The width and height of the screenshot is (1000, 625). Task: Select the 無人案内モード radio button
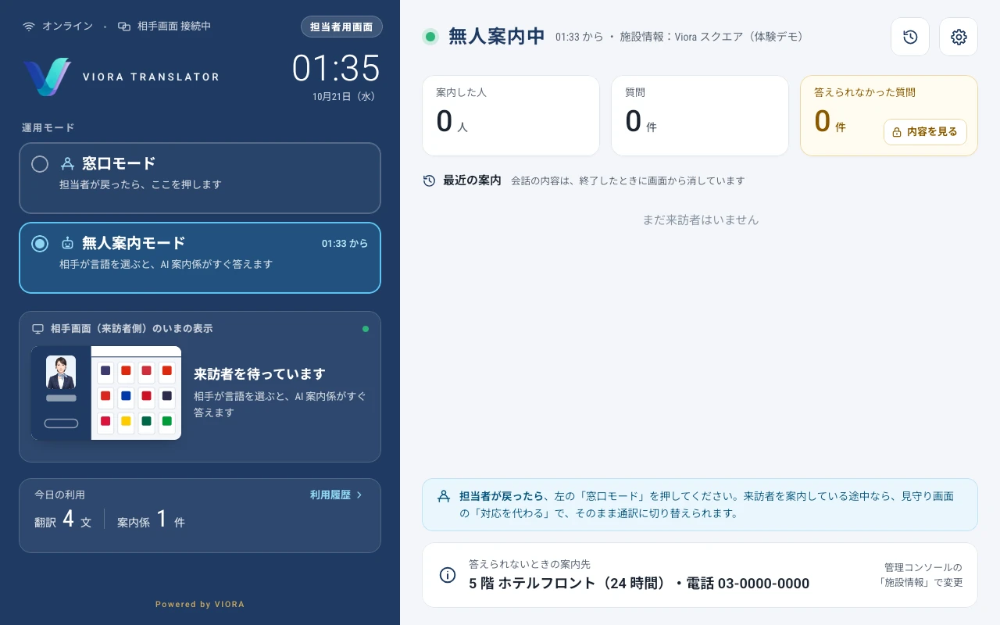[40, 244]
